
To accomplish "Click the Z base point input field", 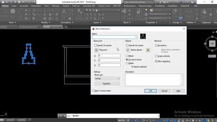I will [x=109, y=65].
